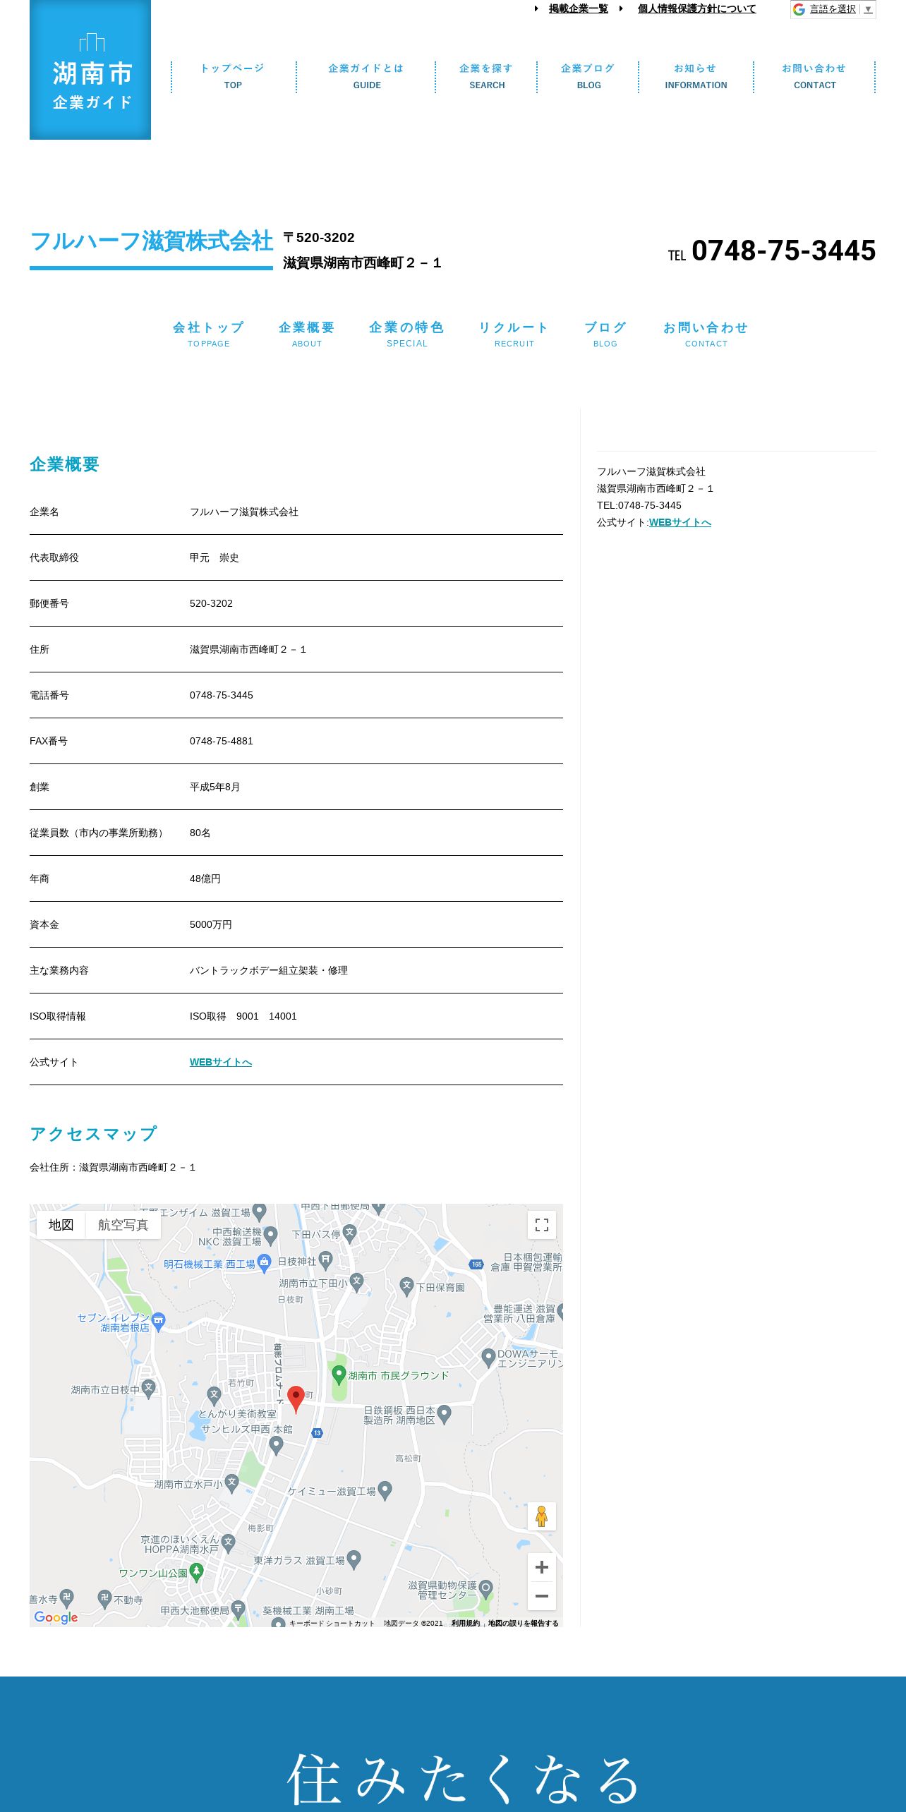
Task: Click 湖南市立下田小 school marker
Action: pos(356,1282)
